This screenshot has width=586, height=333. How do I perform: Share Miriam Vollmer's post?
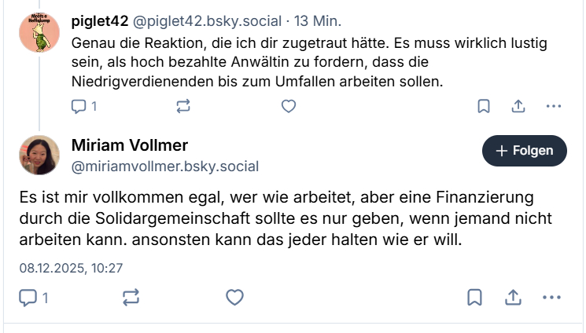coord(513,297)
